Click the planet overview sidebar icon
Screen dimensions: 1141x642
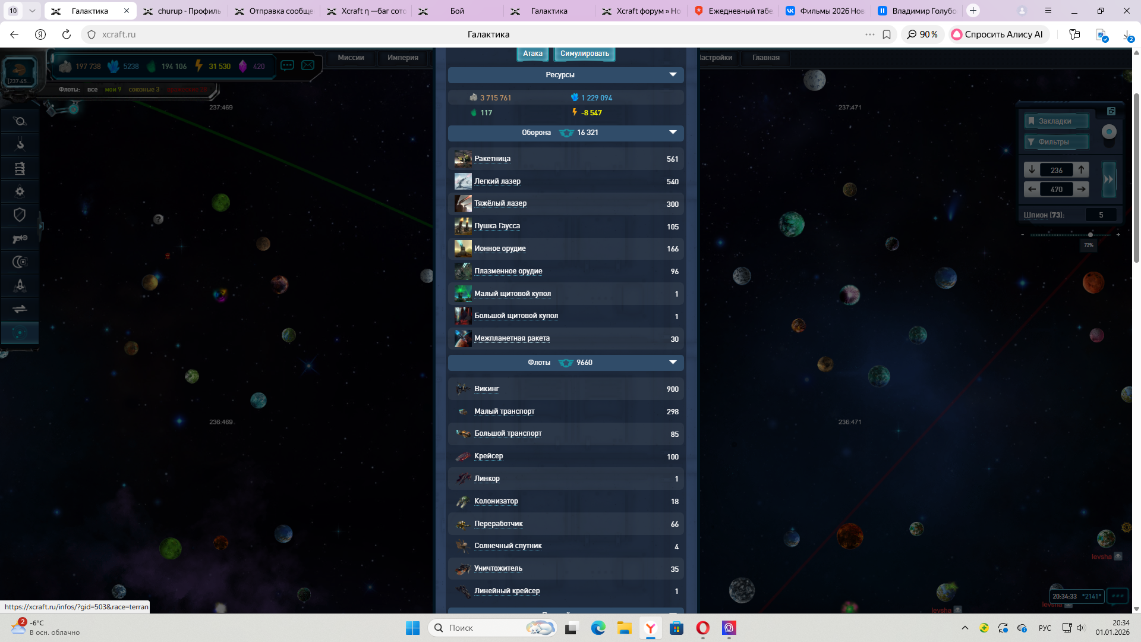(20, 121)
